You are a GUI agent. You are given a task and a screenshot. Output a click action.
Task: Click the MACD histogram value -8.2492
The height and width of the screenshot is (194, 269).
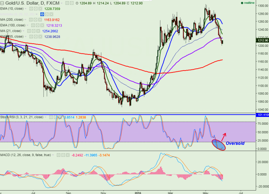pos(77,155)
